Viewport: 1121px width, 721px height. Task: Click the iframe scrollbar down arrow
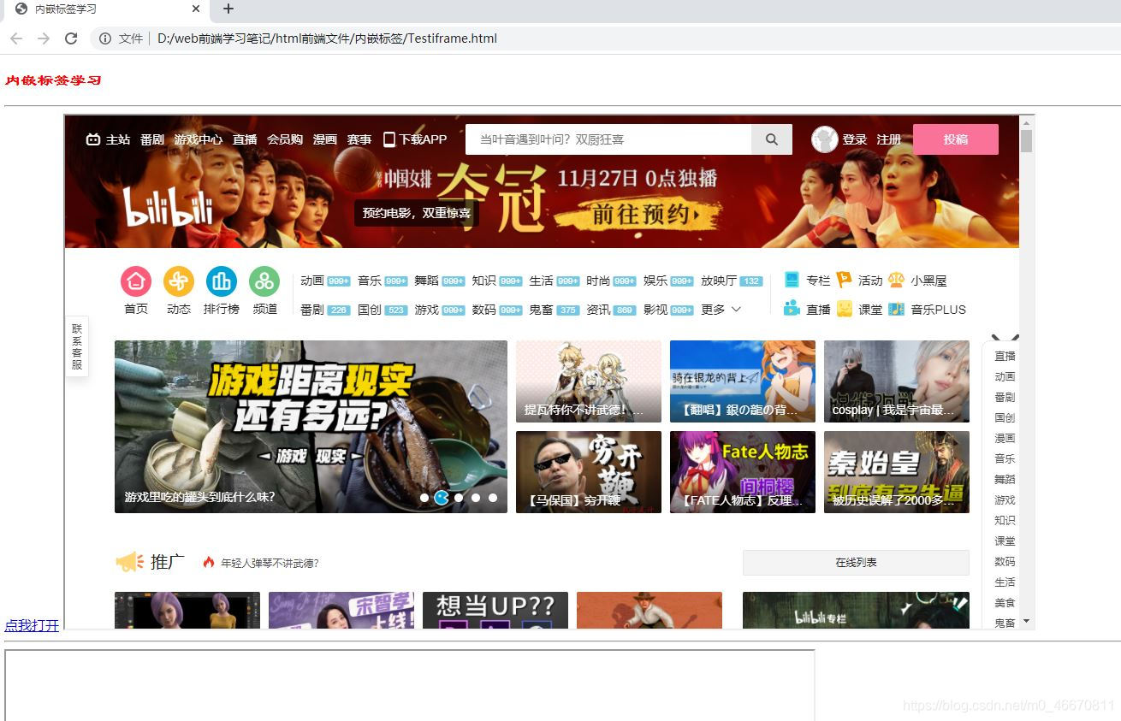[x=1027, y=622]
